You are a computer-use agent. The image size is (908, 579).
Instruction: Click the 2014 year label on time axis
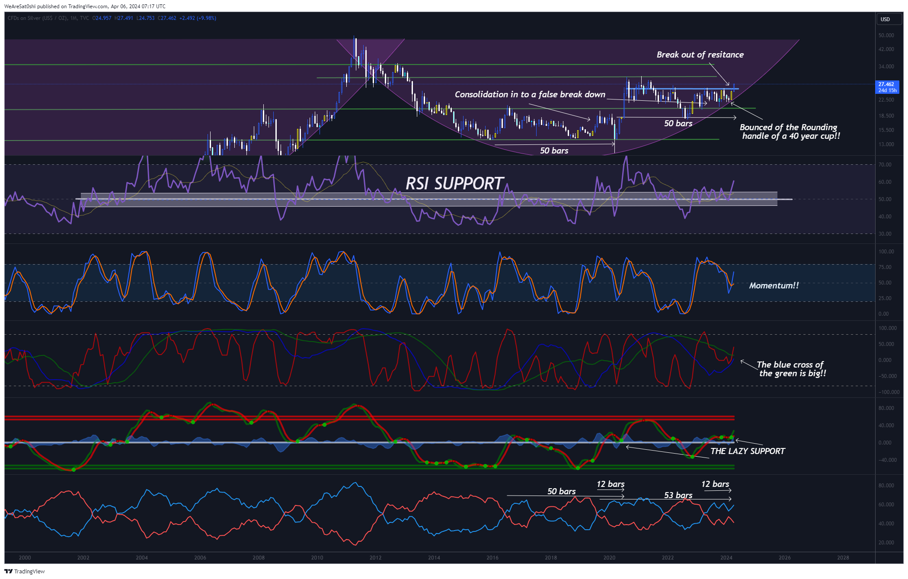[434, 557]
